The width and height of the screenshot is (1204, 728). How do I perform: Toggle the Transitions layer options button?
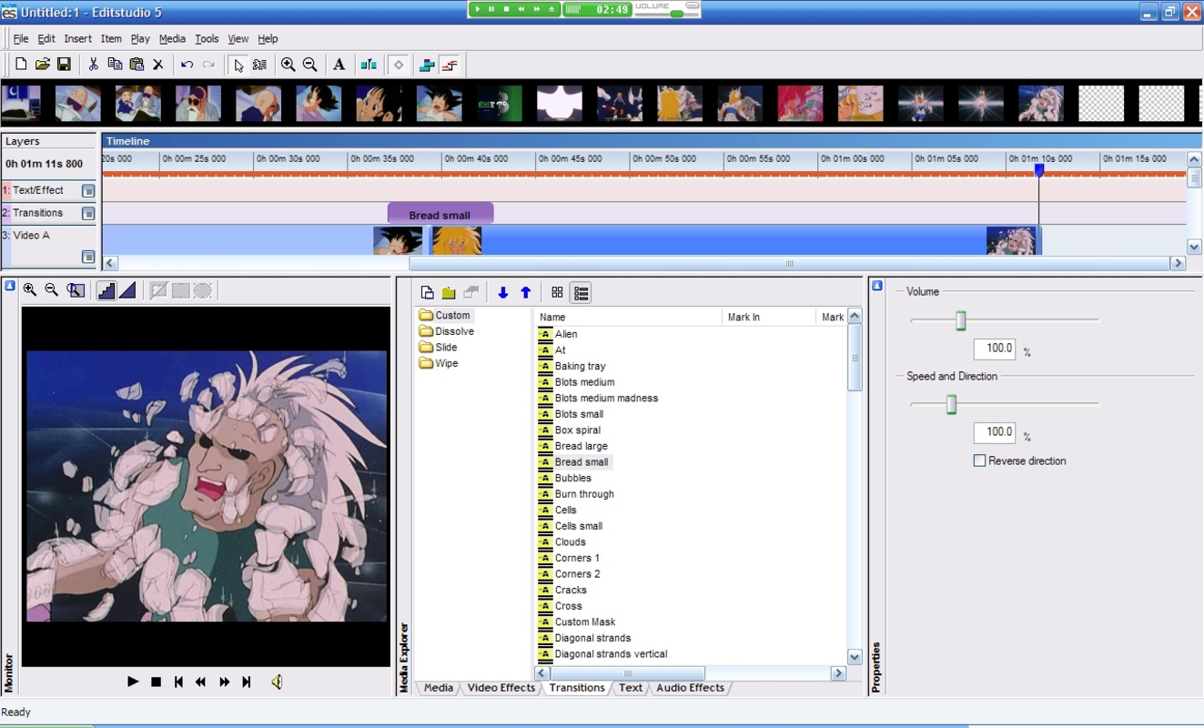(88, 214)
